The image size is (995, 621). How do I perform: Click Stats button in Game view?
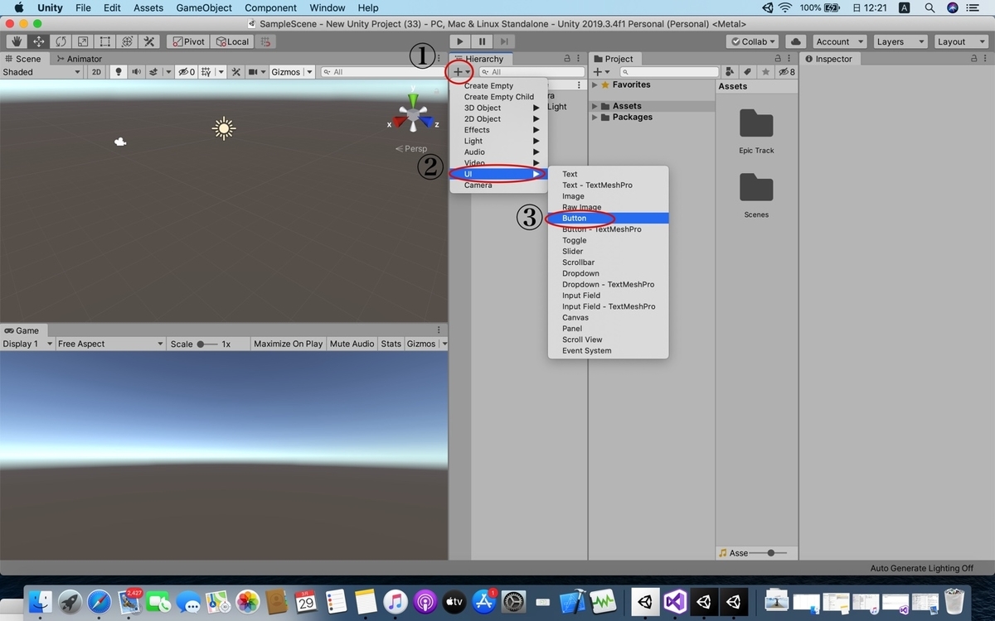(391, 344)
